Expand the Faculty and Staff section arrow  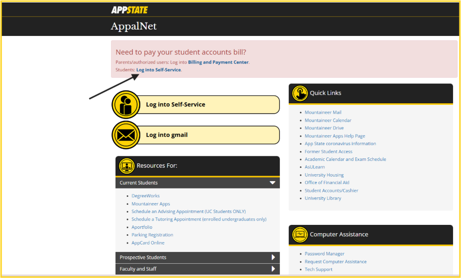(x=273, y=269)
